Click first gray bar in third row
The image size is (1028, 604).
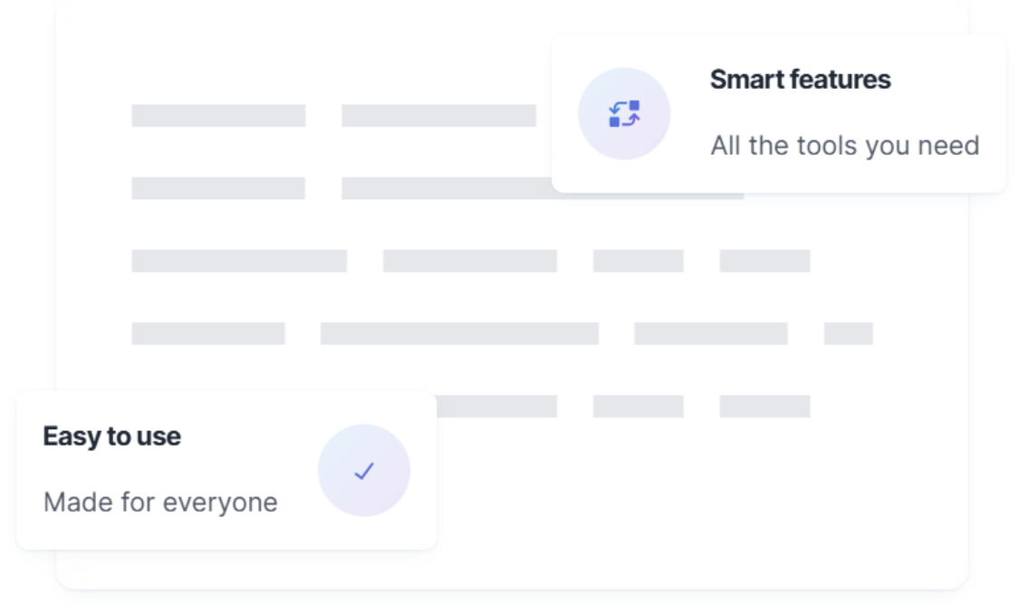click(239, 261)
